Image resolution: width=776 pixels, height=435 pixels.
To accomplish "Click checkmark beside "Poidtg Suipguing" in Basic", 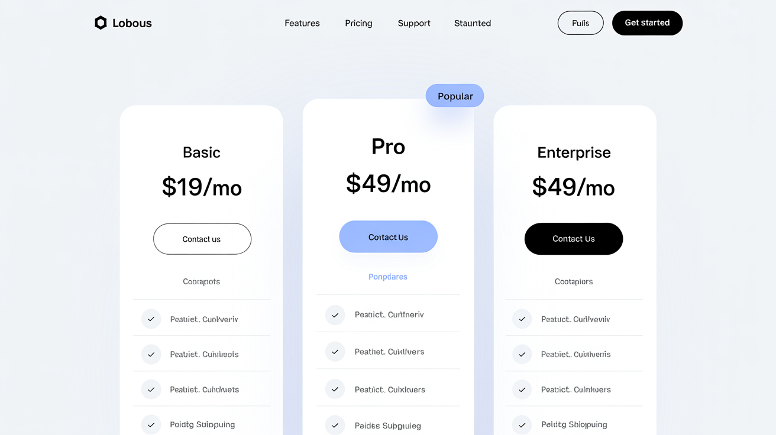I will (x=151, y=424).
